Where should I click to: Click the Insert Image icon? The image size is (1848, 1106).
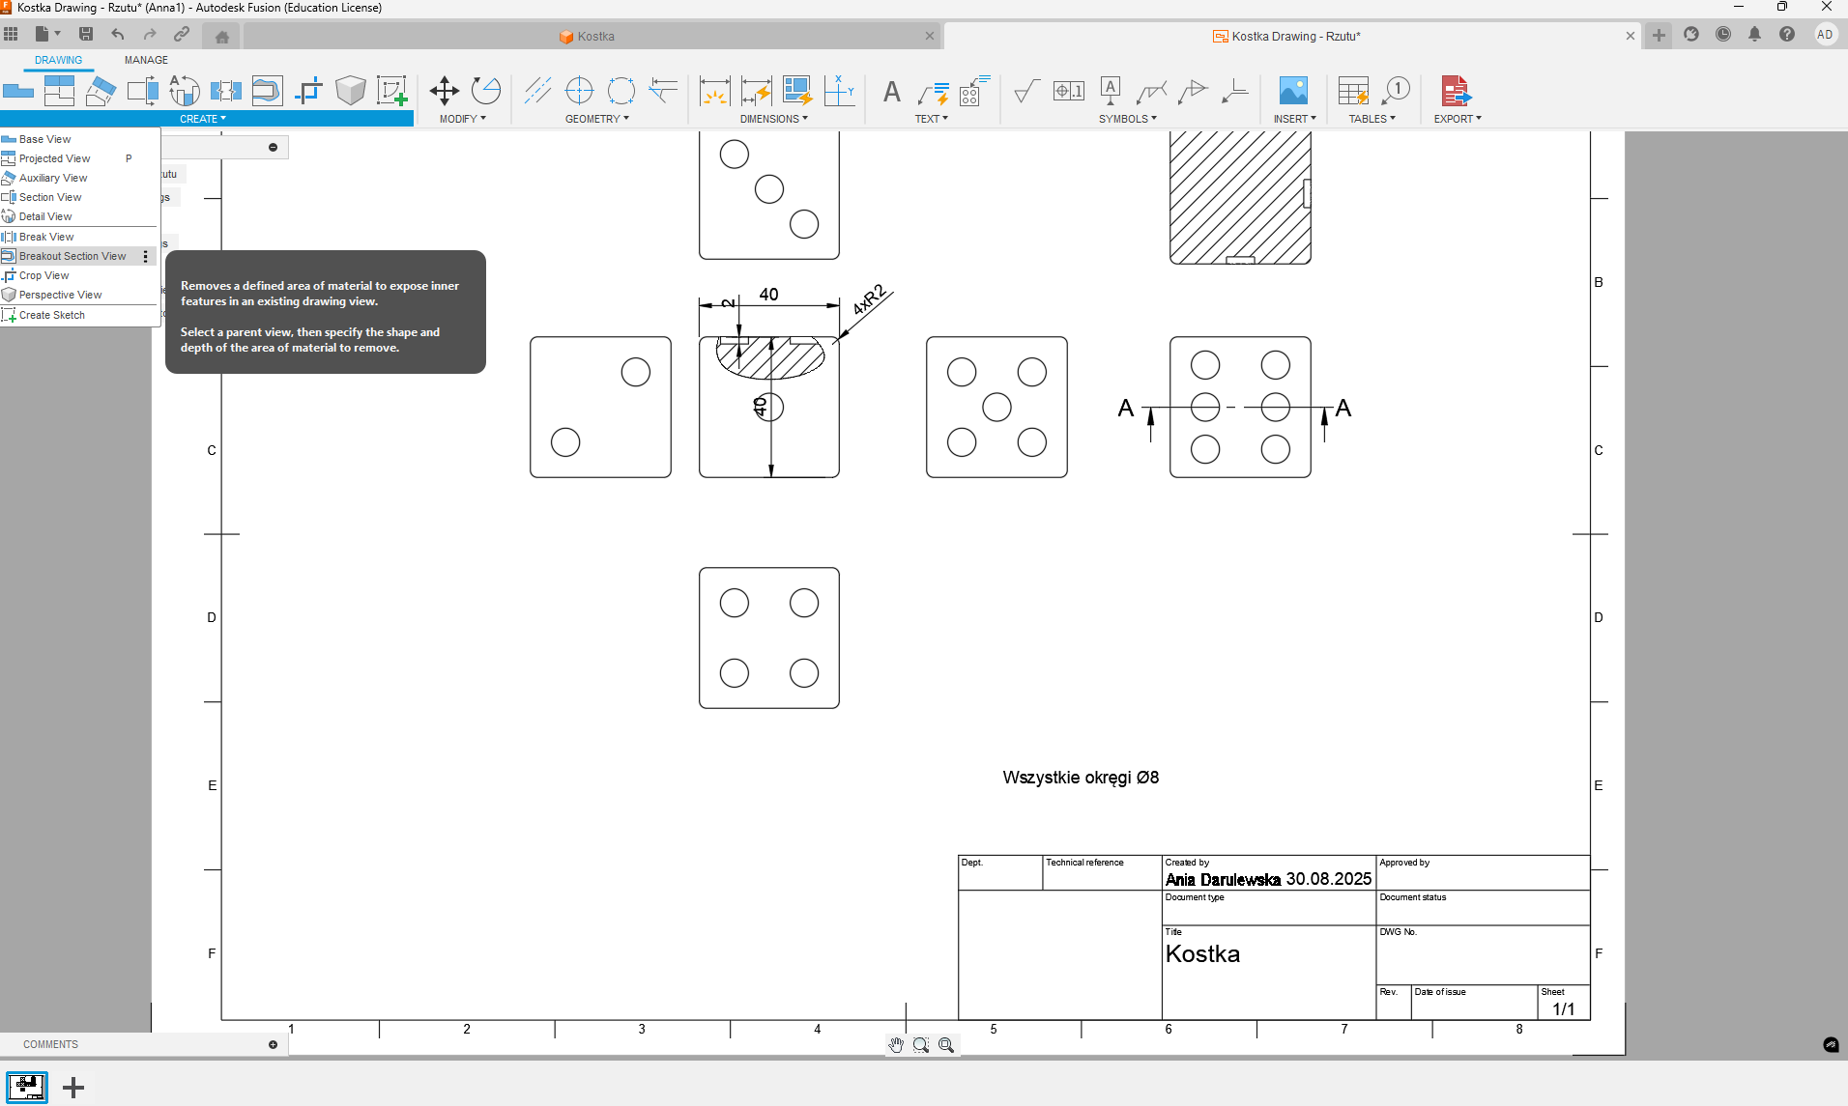(1293, 92)
